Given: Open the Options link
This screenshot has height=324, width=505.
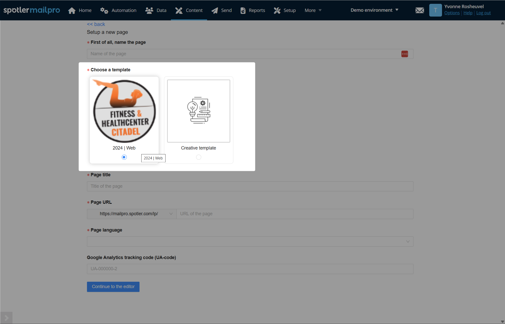Looking at the screenshot, I should 452,13.
